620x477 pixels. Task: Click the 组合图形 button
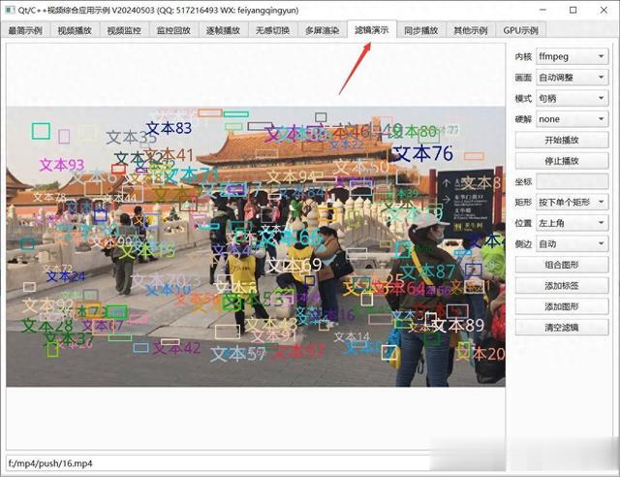pyautogui.click(x=562, y=265)
